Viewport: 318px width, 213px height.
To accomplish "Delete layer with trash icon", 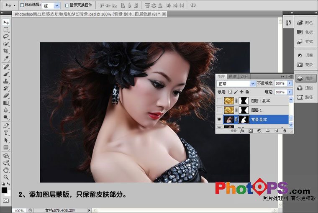I will coord(285,131).
